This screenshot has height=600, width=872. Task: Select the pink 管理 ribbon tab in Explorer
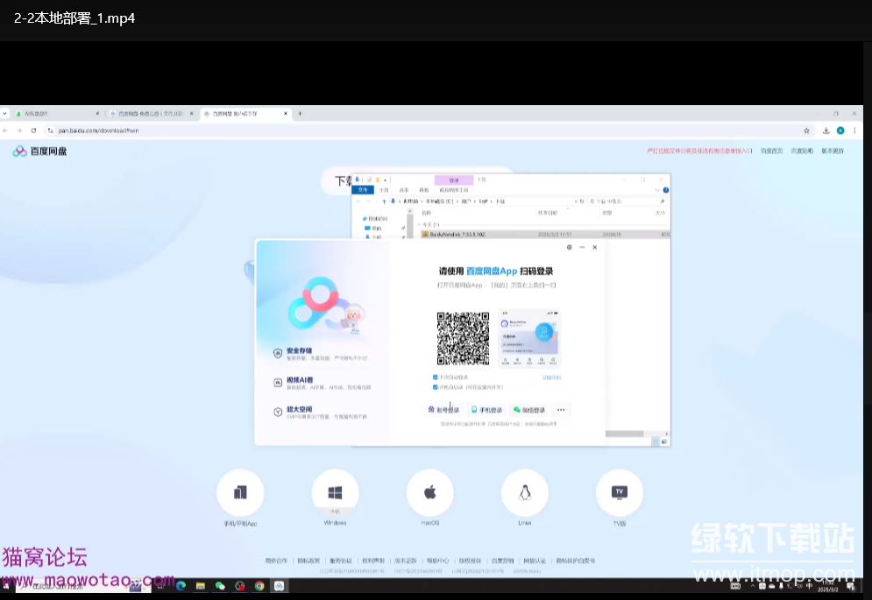click(454, 180)
